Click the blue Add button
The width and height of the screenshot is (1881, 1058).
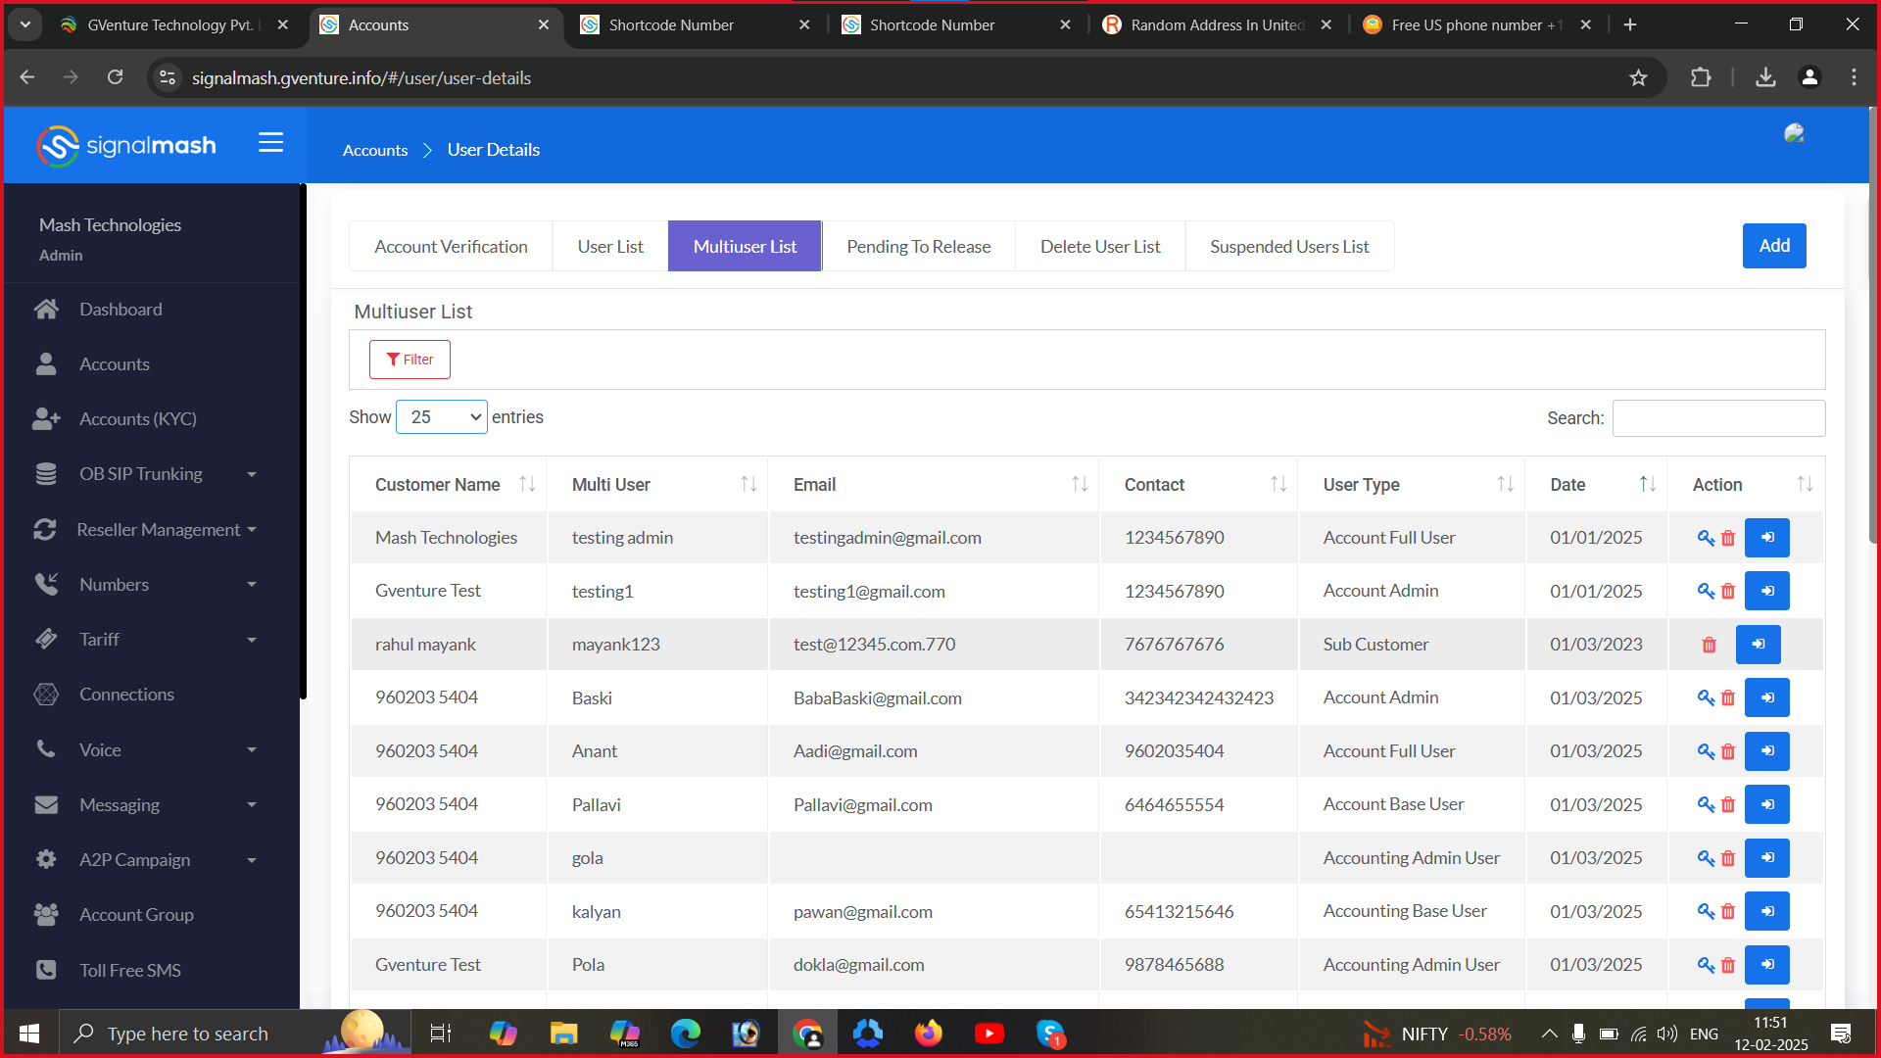click(x=1773, y=246)
